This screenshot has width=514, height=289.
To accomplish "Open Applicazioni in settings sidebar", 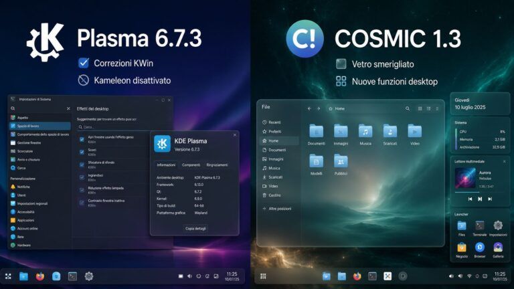I will click(x=39, y=220).
